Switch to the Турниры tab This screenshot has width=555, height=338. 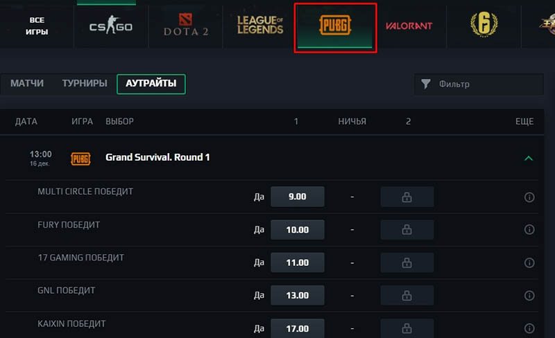[x=85, y=83]
